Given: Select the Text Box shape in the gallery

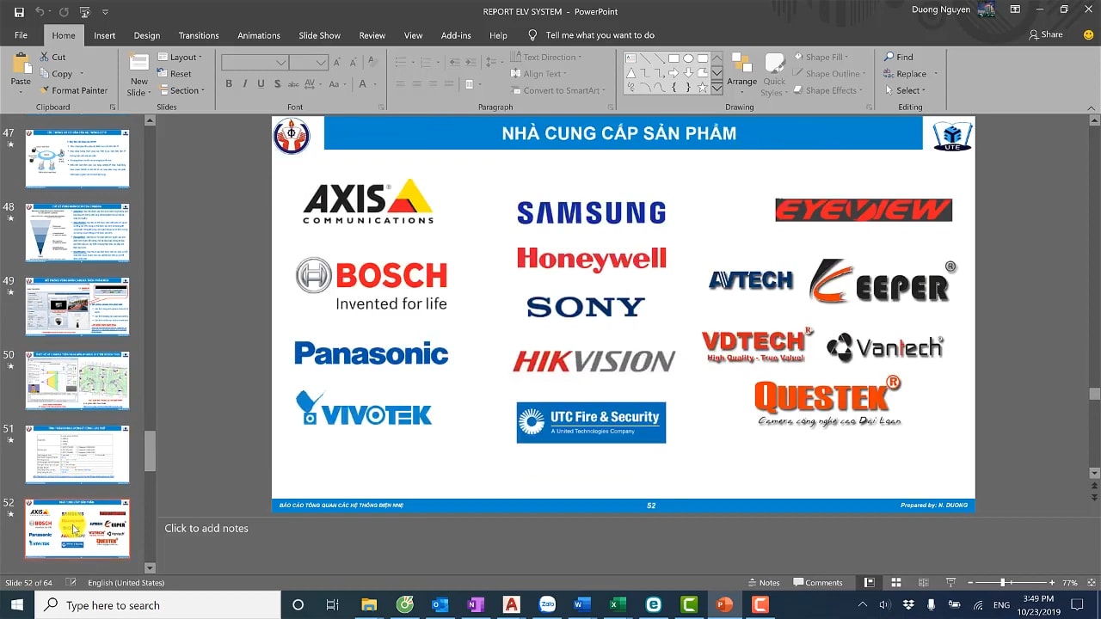Looking at the screenshot, I should [x=630, y=58].
